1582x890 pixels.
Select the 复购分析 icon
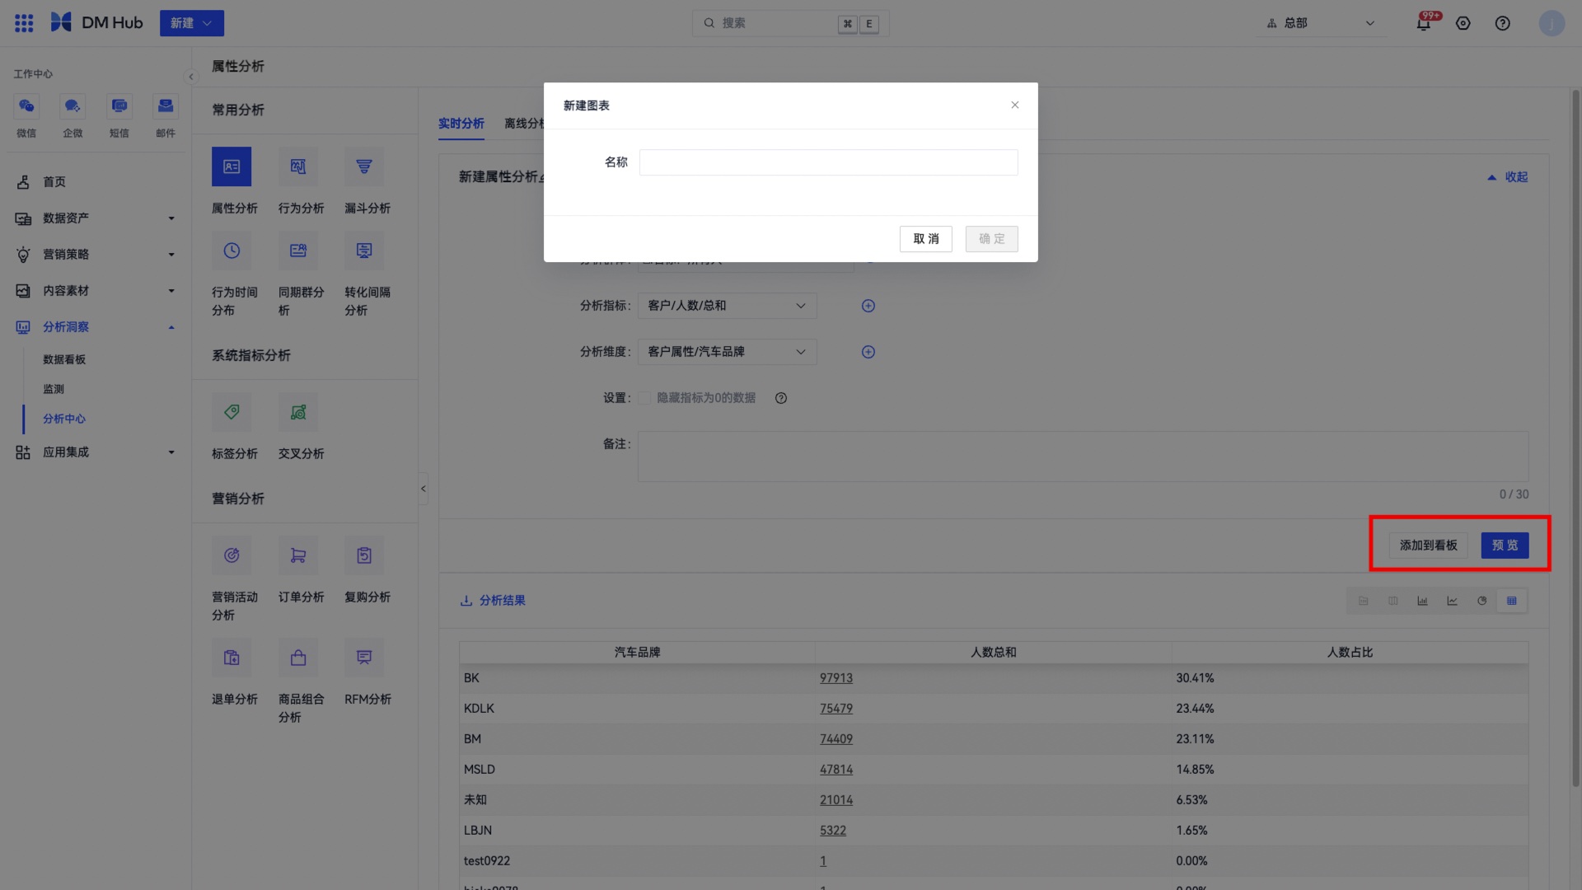(x=364, y=555)
